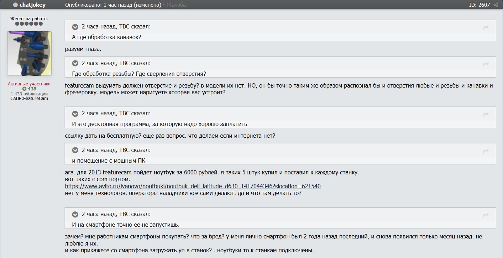Click the rank dots under "Женат на работе."
The image size is (503, 258).
pyautogui.click(x=29, y=24)
